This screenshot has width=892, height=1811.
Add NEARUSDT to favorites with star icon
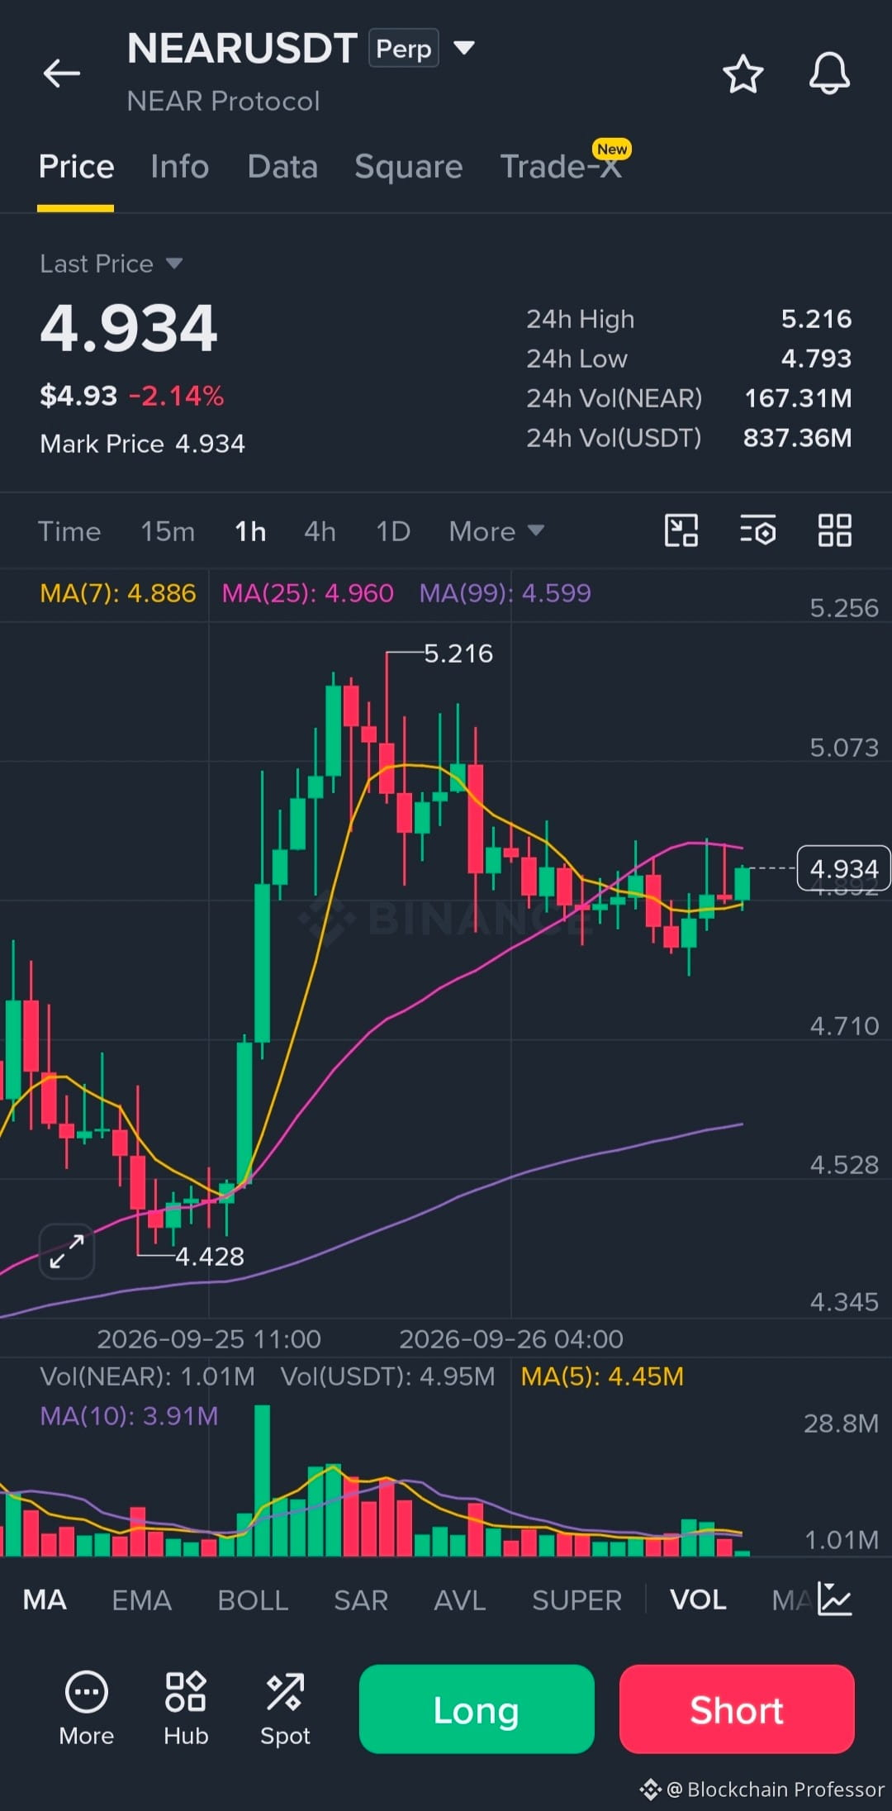coord(743,74)
